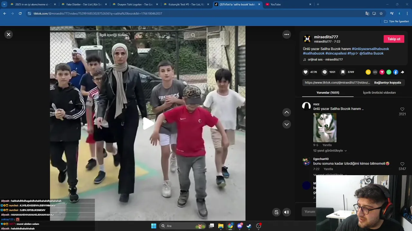
Task: Open the YouTube browser tab
Action: 286,4
